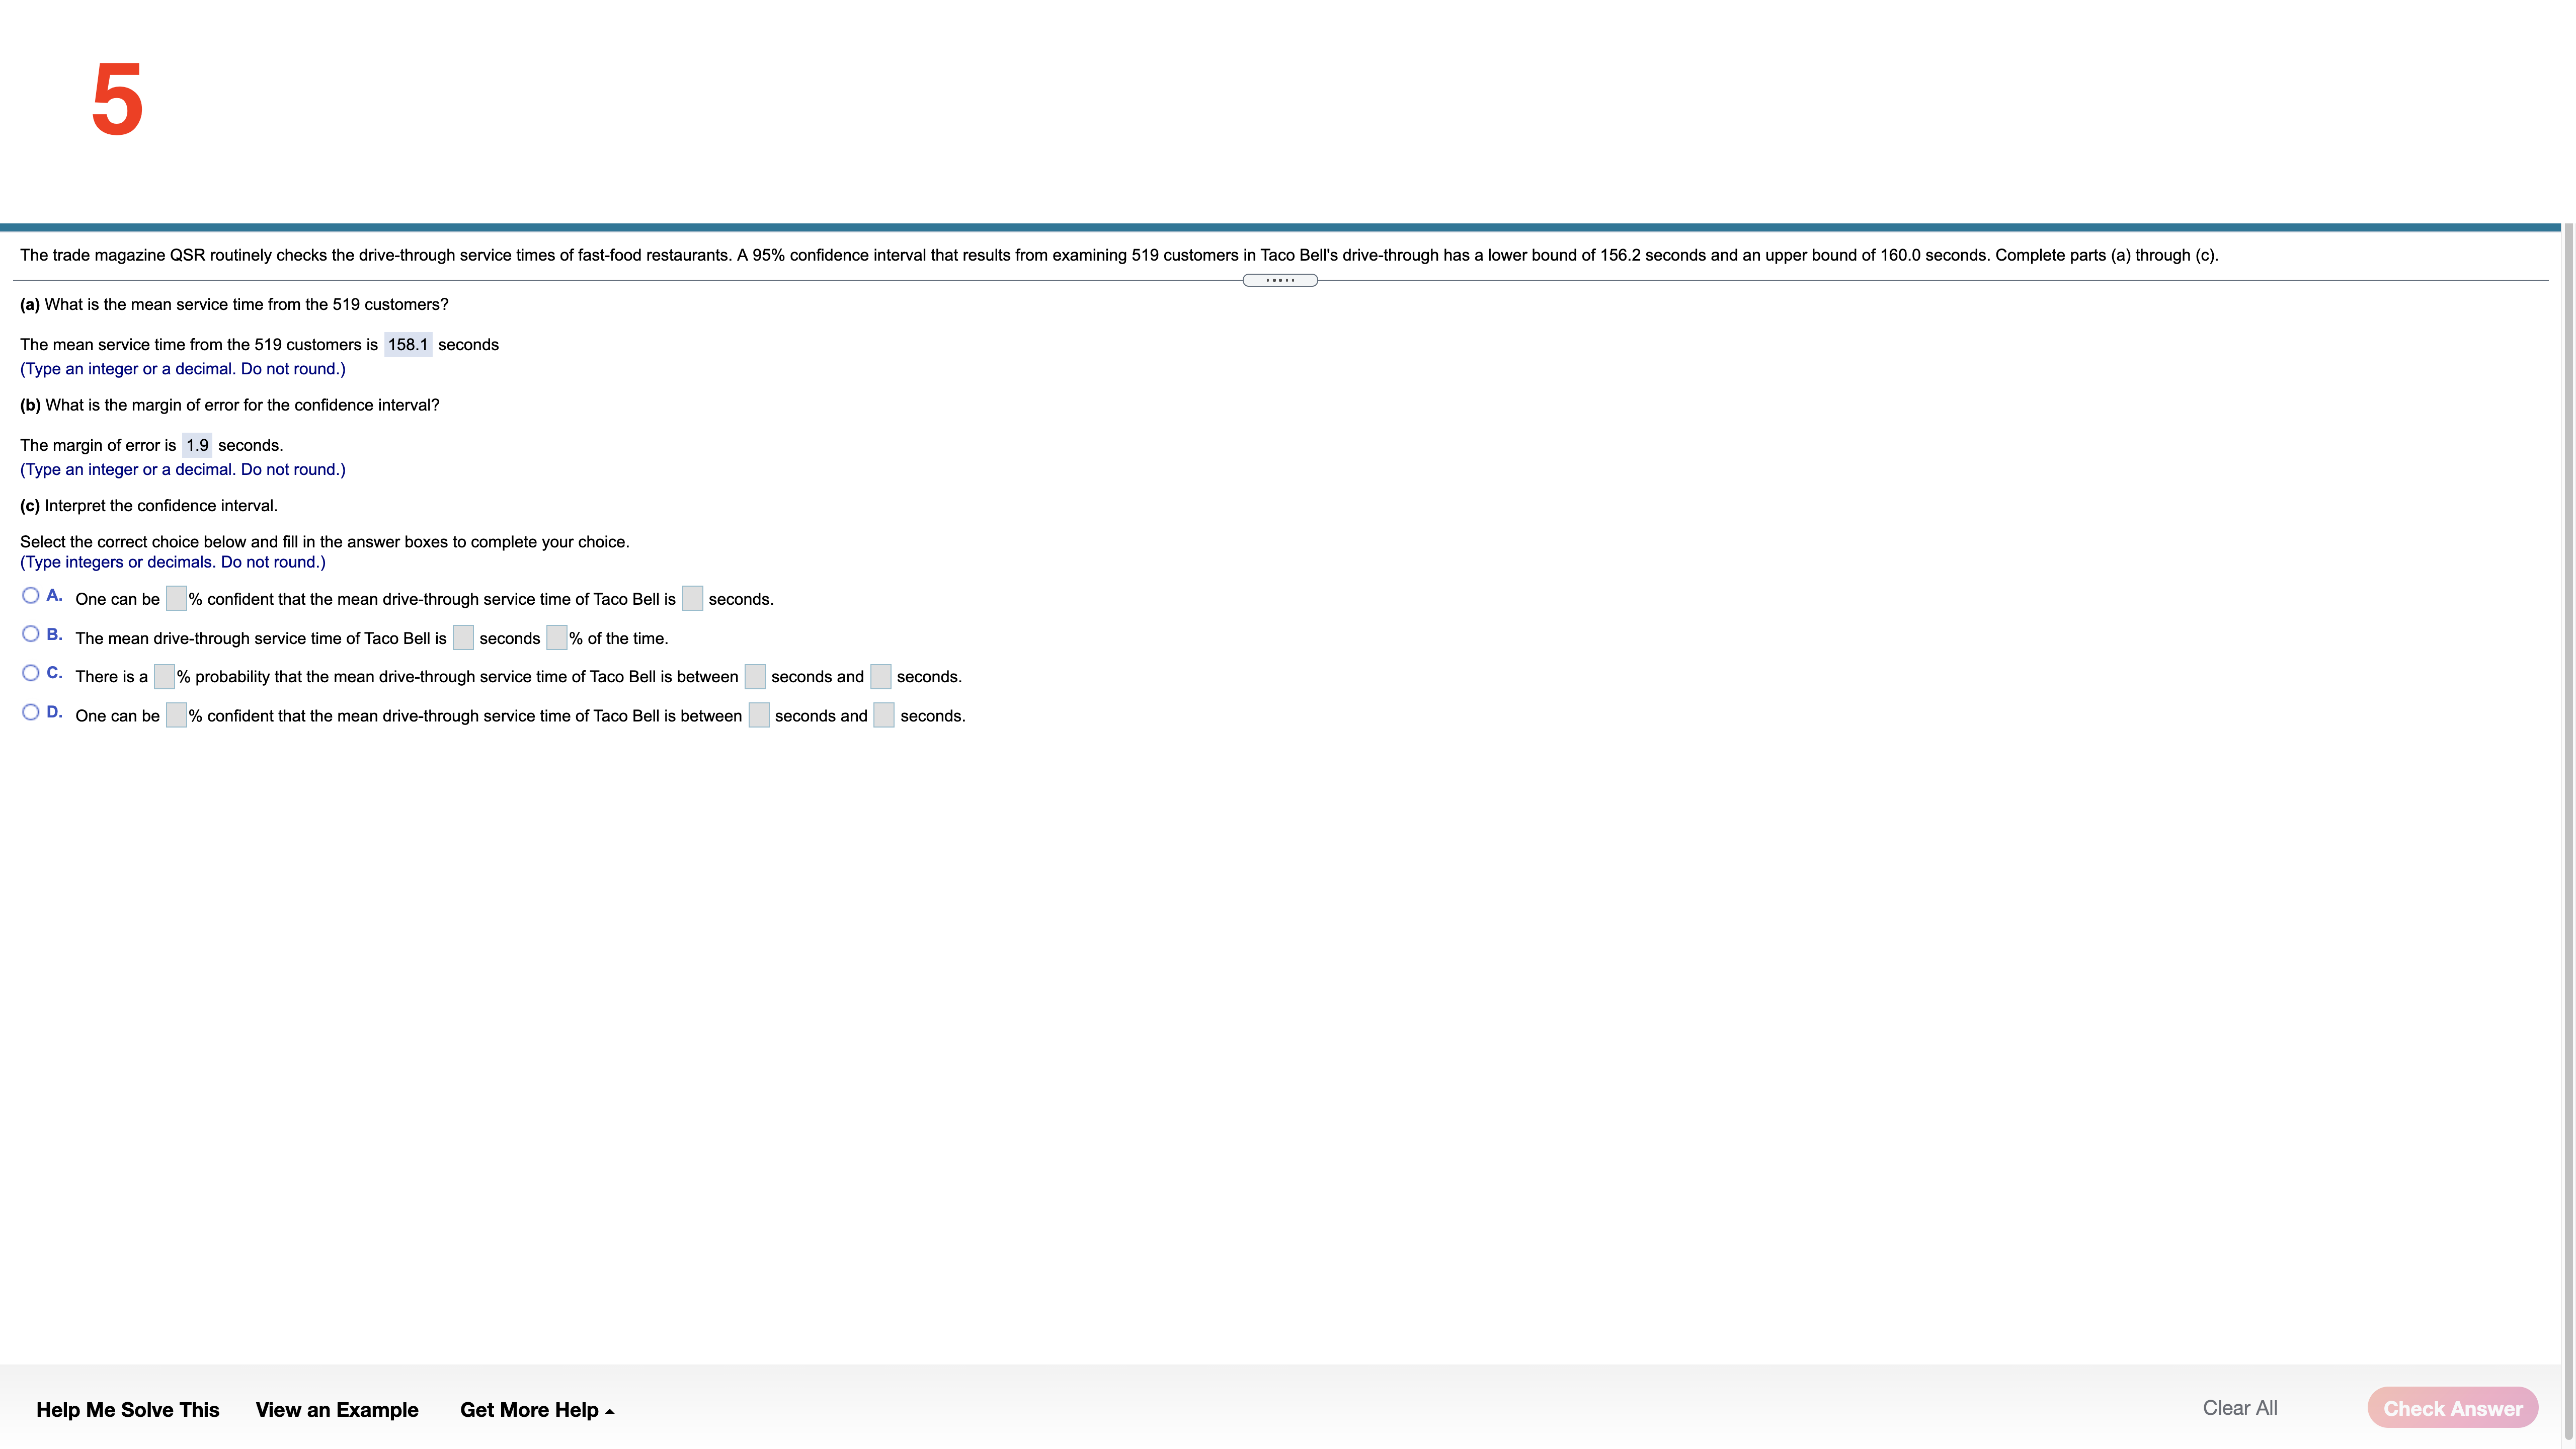Choose option D radio button
The image size is (2576, 1449).
[31, 712]
